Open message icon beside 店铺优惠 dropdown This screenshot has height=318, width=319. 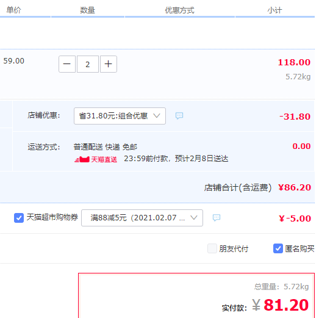click(x=179, y=115)
